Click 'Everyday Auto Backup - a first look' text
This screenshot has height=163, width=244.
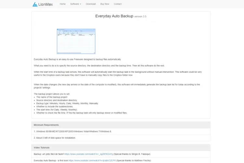pos(51,160)
